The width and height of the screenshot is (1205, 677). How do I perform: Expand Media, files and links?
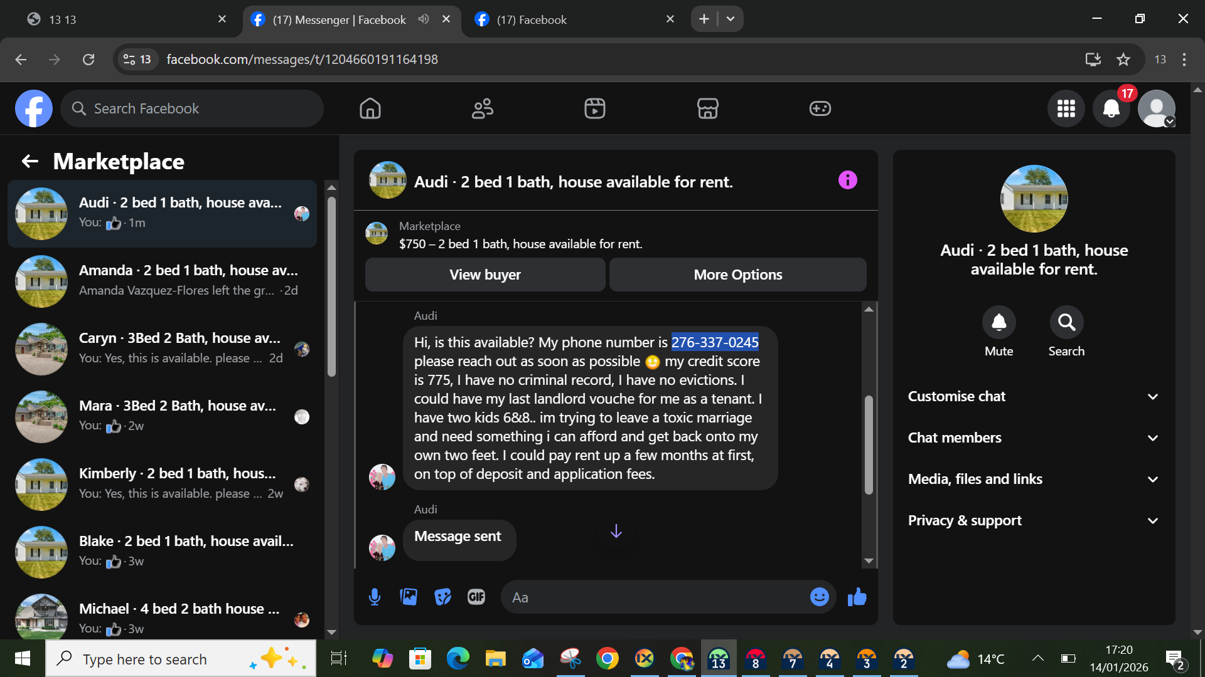(1033, 479)
